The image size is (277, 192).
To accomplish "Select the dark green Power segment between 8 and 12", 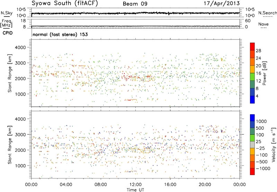I will click(252, 85).
